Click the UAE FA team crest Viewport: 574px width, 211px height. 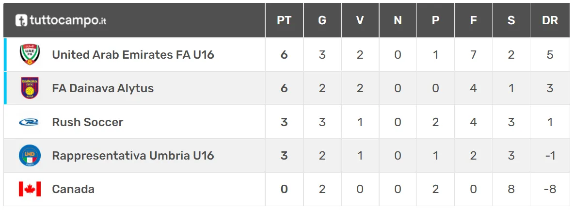(29, 55)
